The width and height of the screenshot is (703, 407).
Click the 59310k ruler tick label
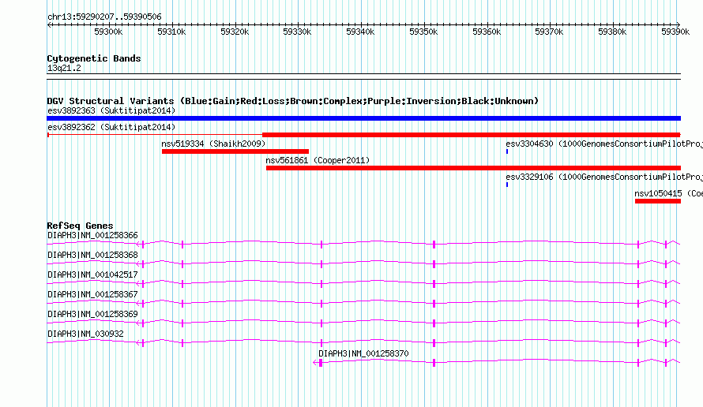pos(171,32)
